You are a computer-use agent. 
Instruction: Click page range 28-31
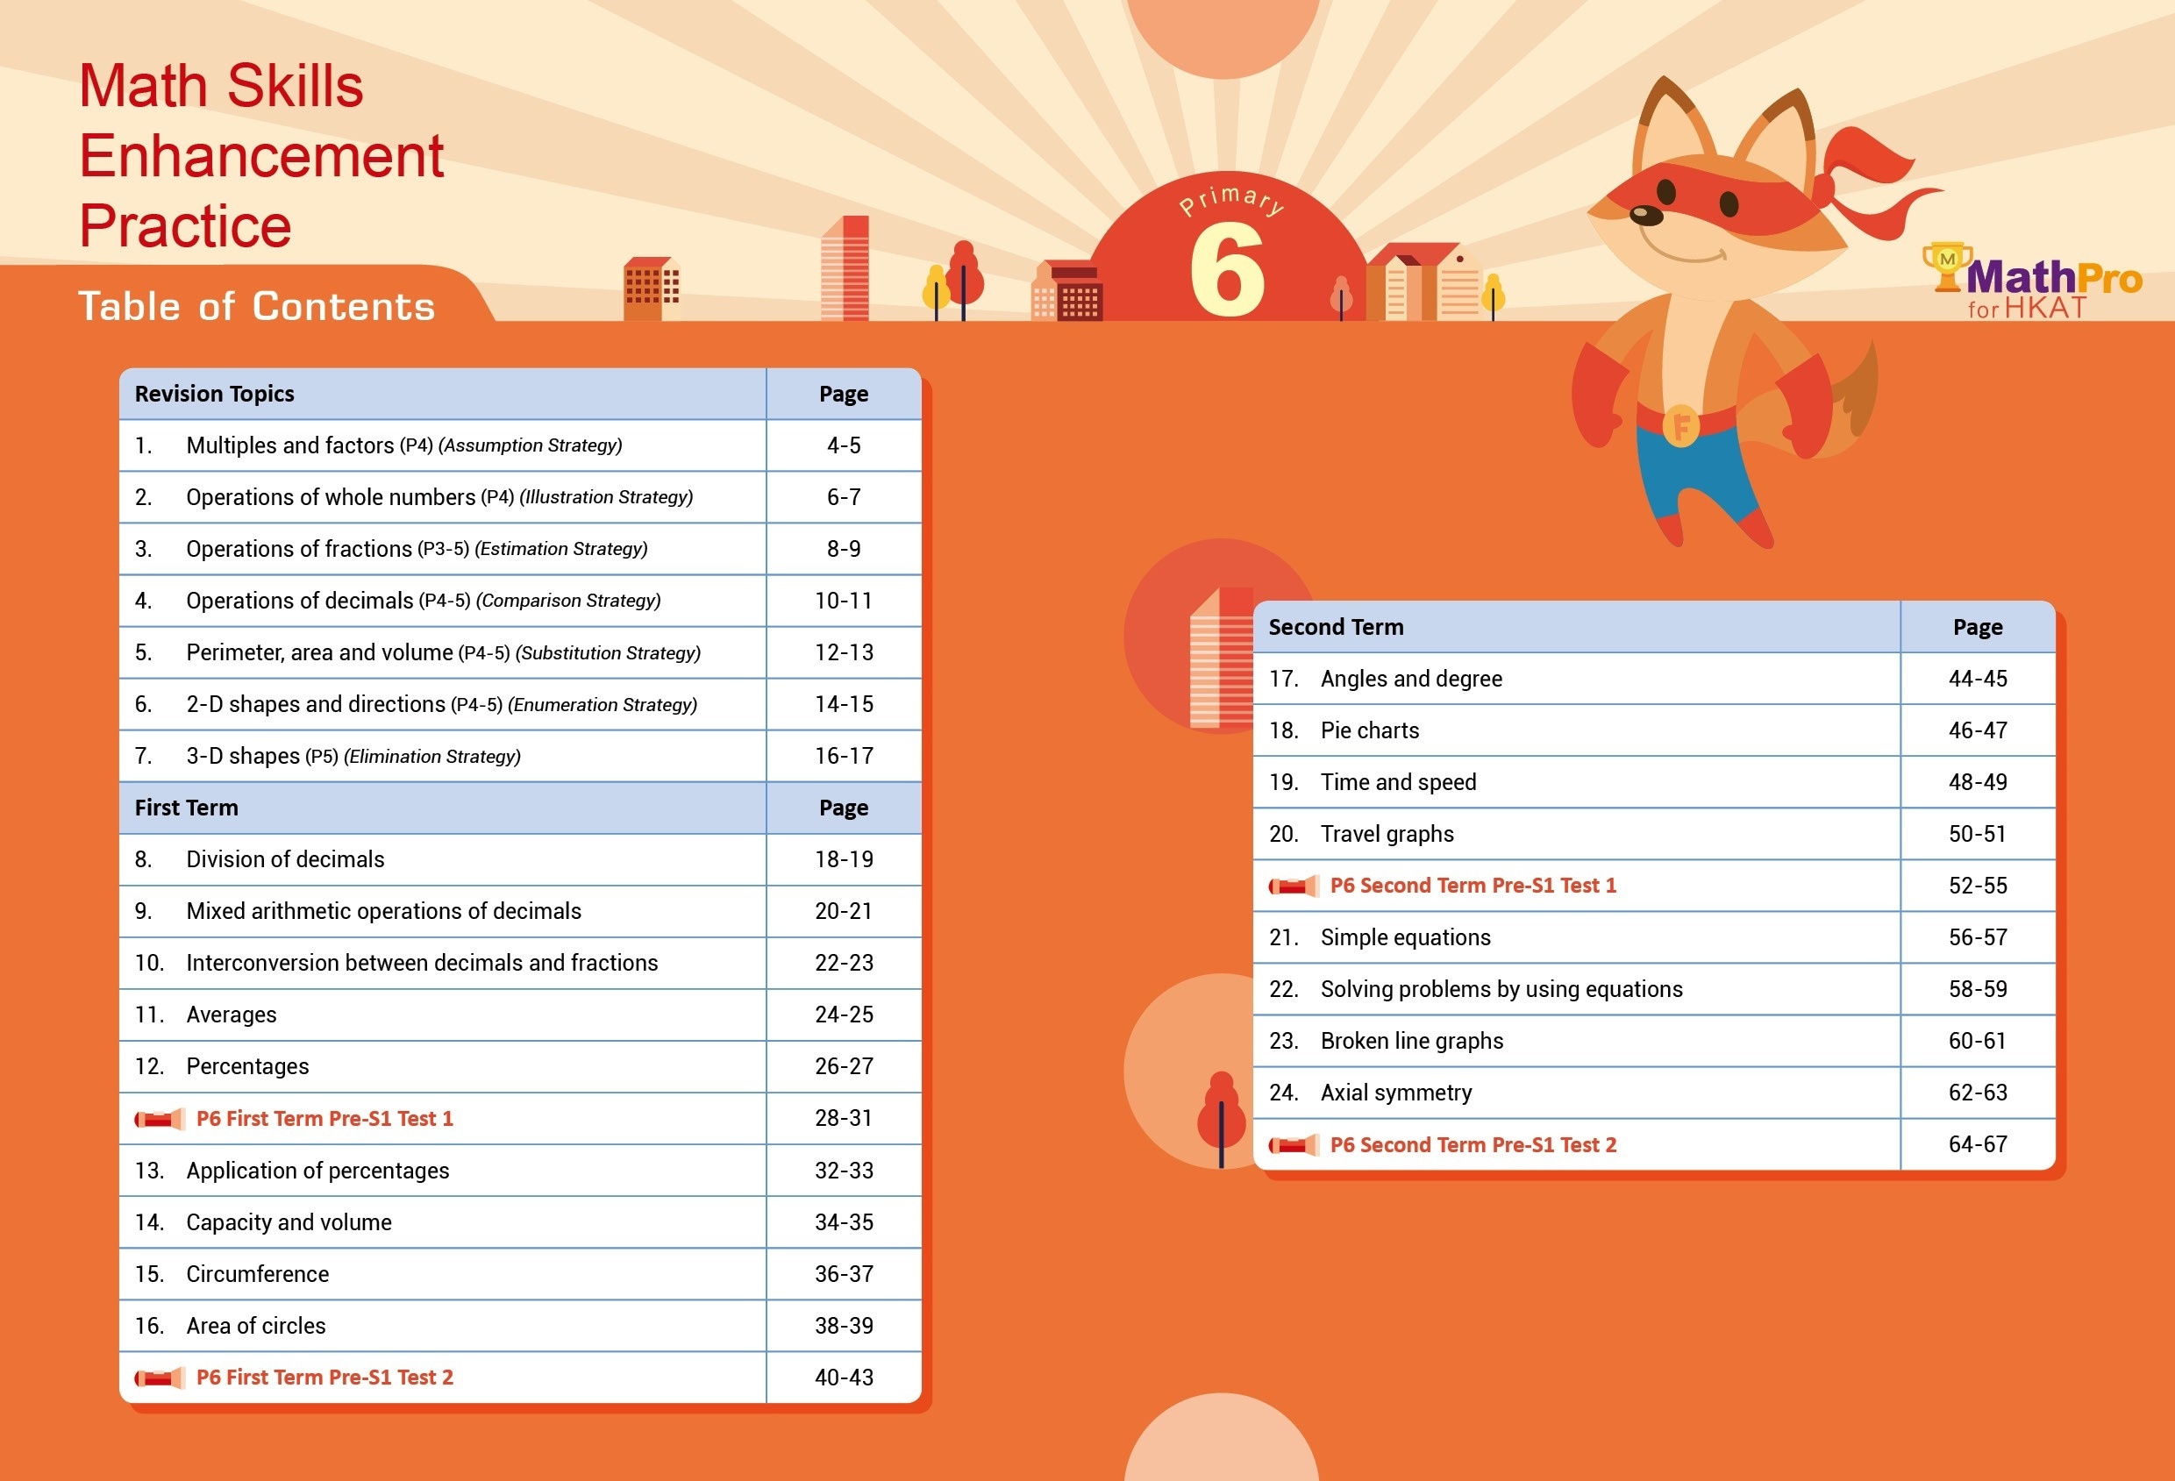click(x=843, y=1119)
